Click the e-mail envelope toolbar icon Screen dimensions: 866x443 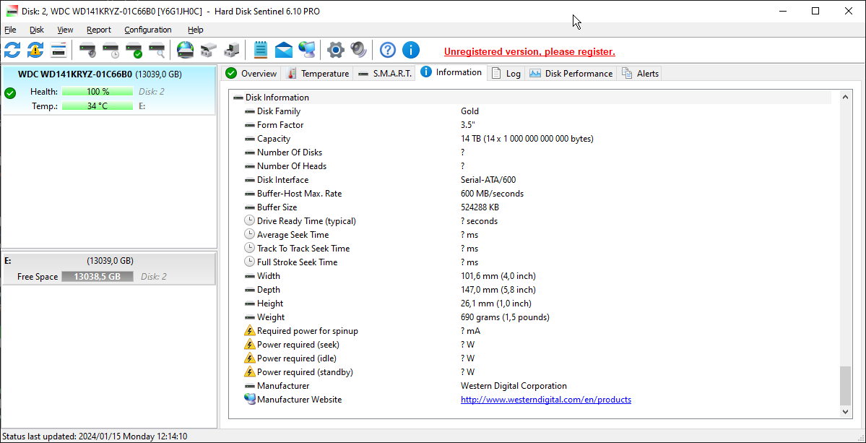[x=284, y=51]
